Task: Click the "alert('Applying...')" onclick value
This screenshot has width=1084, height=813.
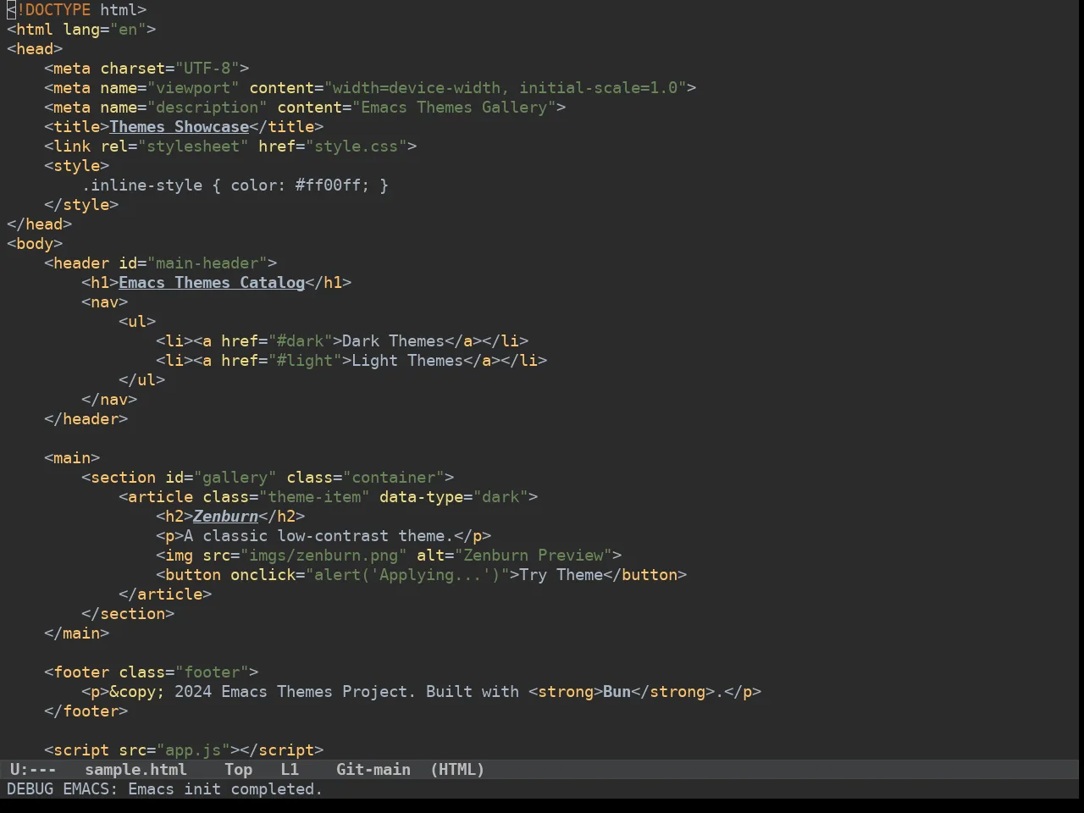Action: pos(407,575)
